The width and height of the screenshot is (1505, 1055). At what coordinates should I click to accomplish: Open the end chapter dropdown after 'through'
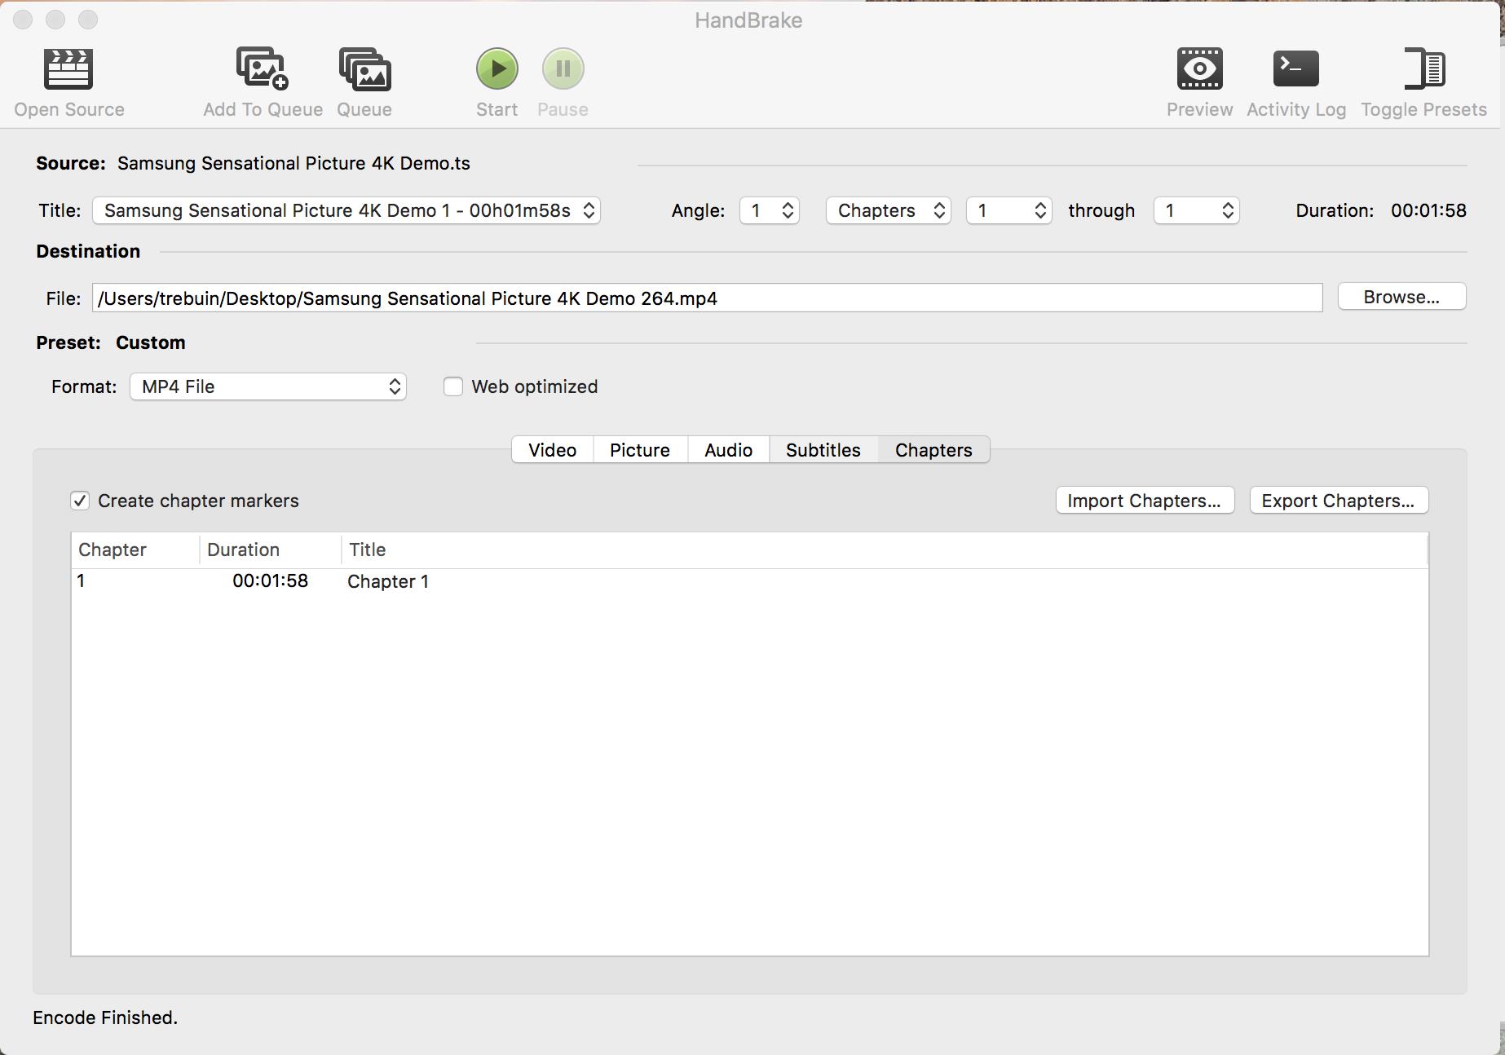(1196, 210)
